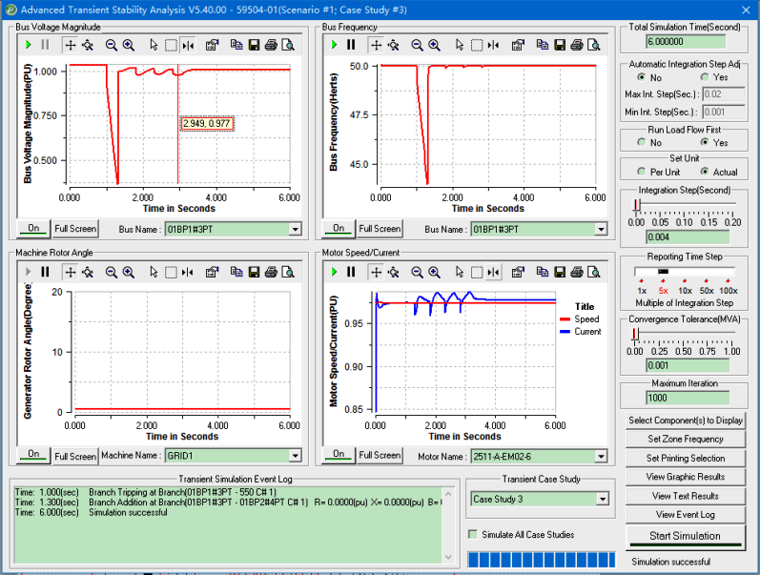The height and width of the screenshot is (575, 760).
Task: Click the event log scroll down arrow
Action: tap(448, 557)
